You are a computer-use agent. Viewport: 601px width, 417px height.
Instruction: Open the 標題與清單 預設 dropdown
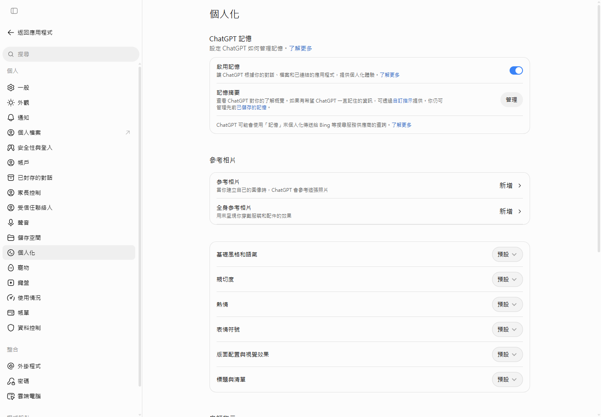point(507,379)
